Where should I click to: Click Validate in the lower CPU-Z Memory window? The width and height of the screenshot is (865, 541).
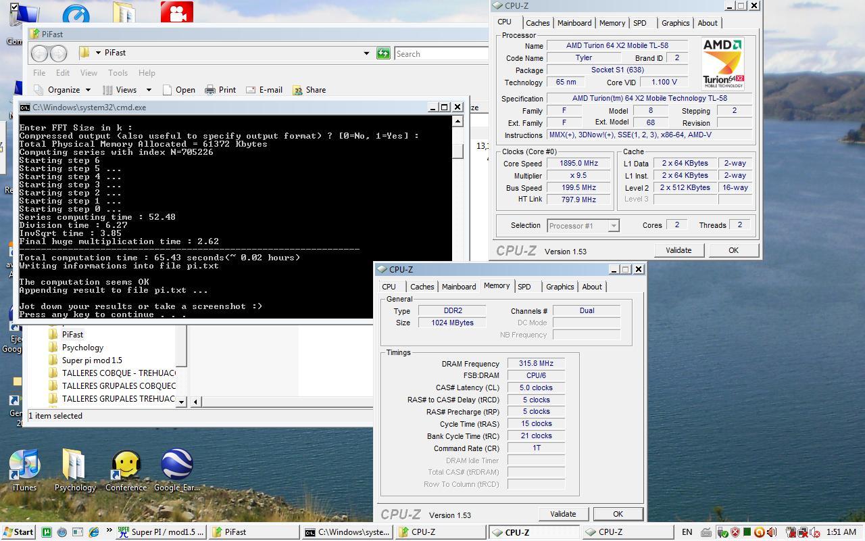click(x=563, y=514)
